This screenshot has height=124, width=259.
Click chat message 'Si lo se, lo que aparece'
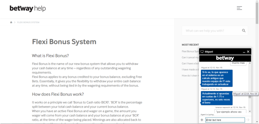[217, 78]
